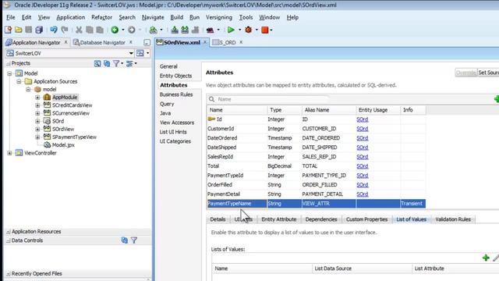
Task: Open the Refactor menu
Action: coord(101,17)
